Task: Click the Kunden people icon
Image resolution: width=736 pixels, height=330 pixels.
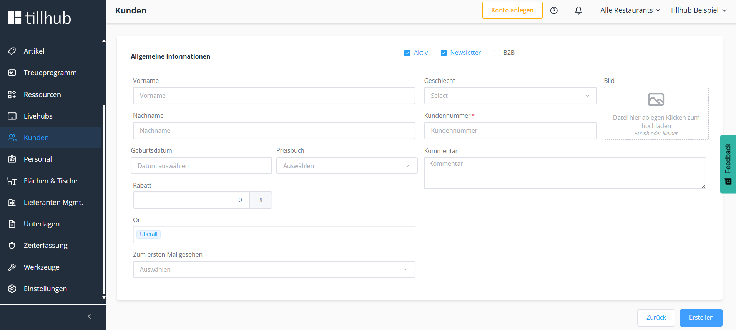Action: (x=12, y=137)
